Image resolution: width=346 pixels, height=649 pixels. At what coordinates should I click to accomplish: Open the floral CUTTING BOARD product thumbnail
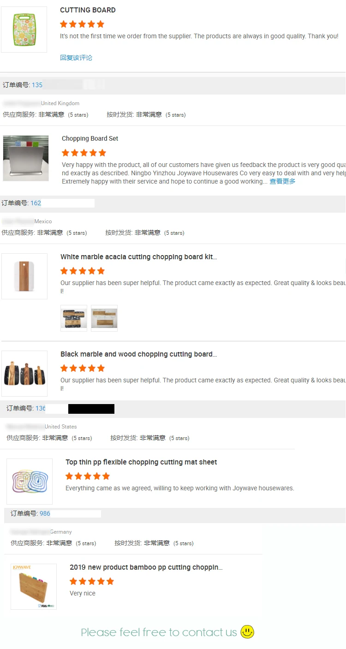tap(24, 30)
